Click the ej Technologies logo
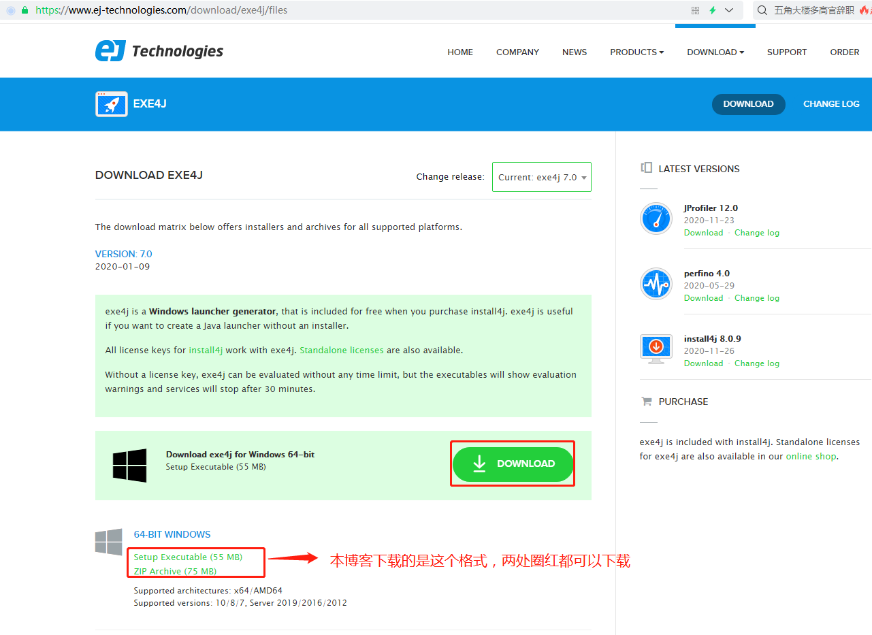 click(x=159, y=51)
